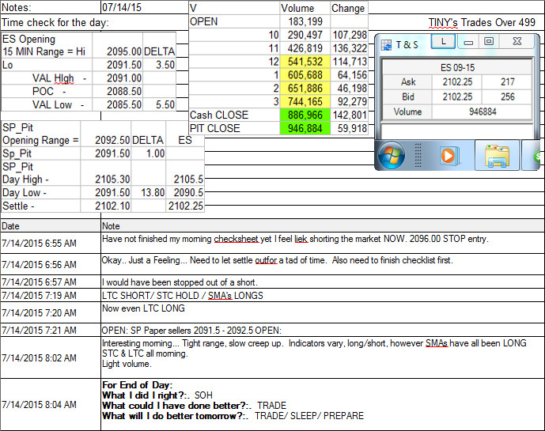Screen dimensions: 545x431
Task: Select the For End of Day note
Action: (323, 404)
